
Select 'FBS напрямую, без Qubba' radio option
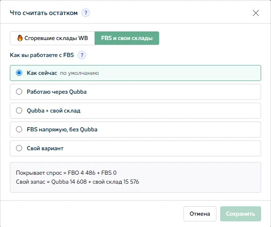(x=135, y=130)
